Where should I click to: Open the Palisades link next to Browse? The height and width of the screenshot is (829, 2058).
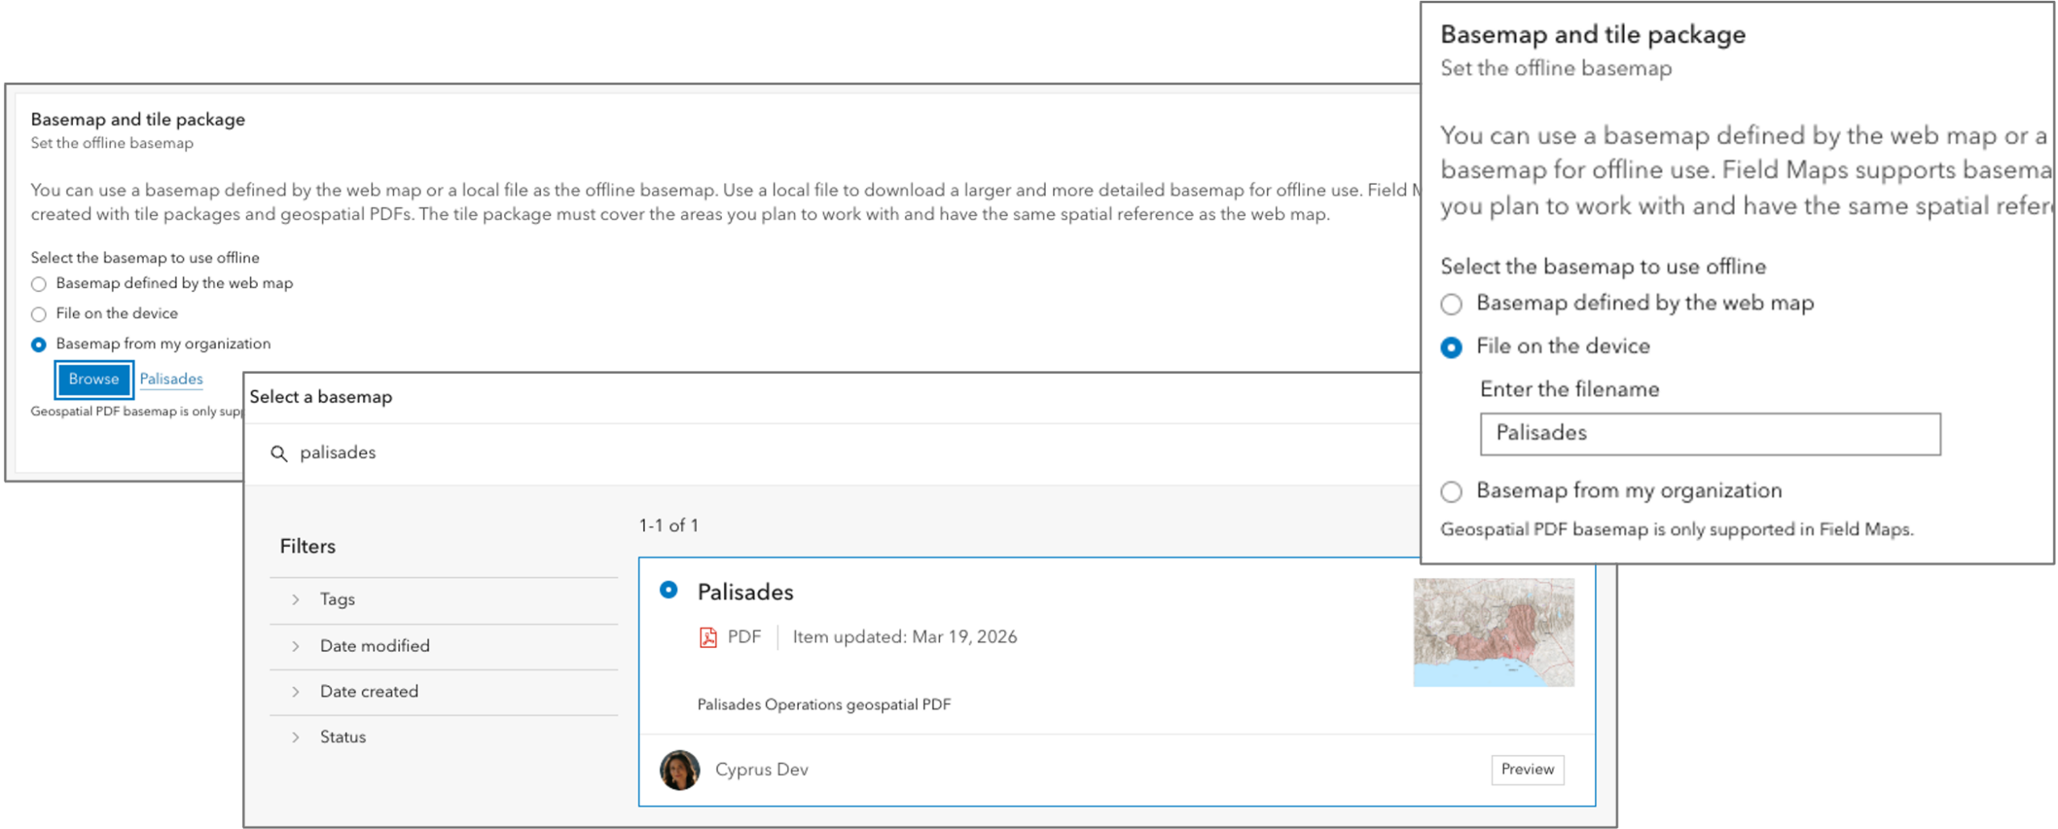pos(171,379)
